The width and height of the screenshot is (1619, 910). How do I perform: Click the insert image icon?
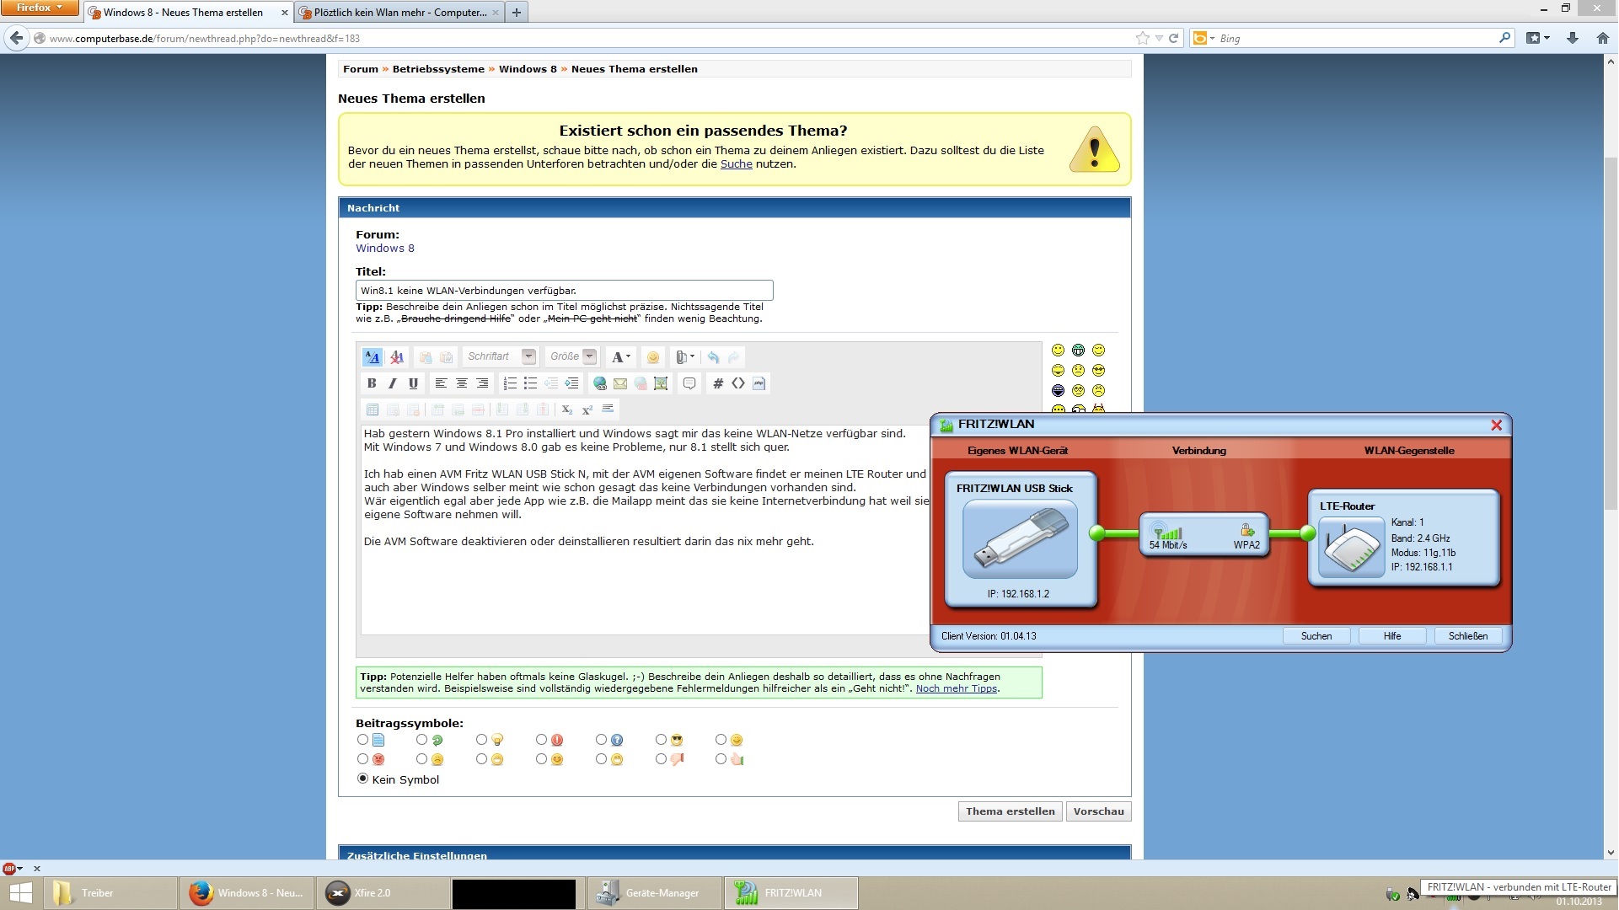(661, 383)
